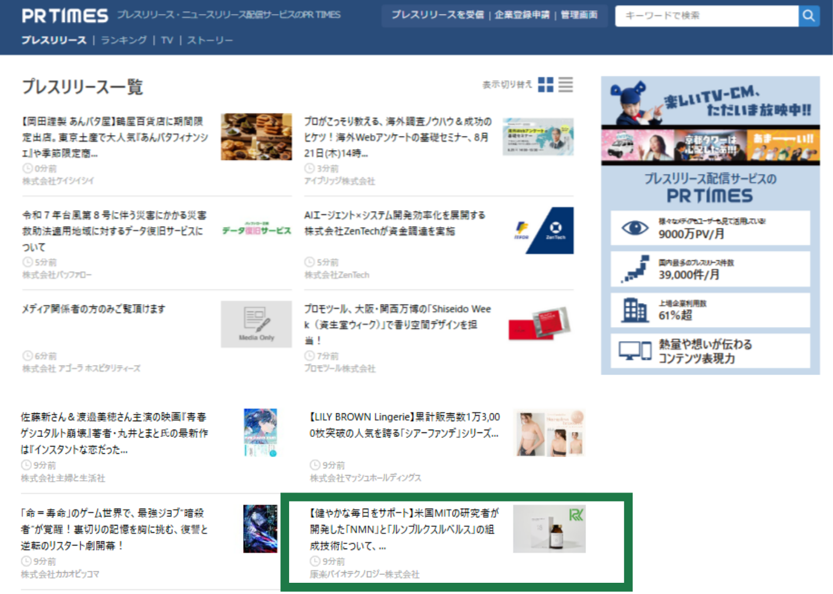Click 株式会社ZenTech company name
The width and height of the screenshot is (833, 594).
[337, 275]
